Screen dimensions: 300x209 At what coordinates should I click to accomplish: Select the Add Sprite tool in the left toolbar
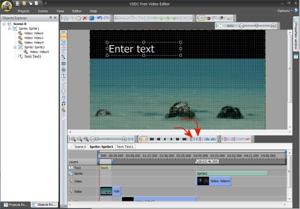point(63,43)
